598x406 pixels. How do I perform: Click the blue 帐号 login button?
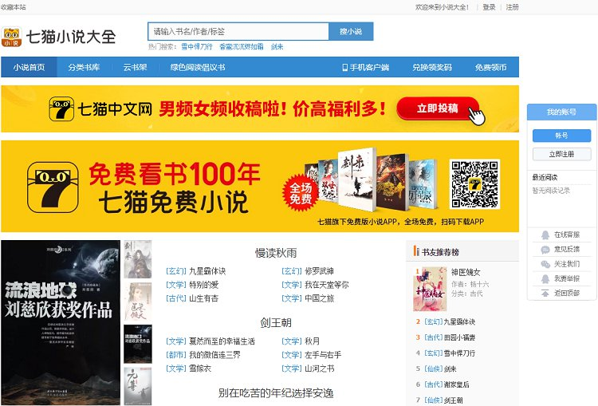point(561,136)
